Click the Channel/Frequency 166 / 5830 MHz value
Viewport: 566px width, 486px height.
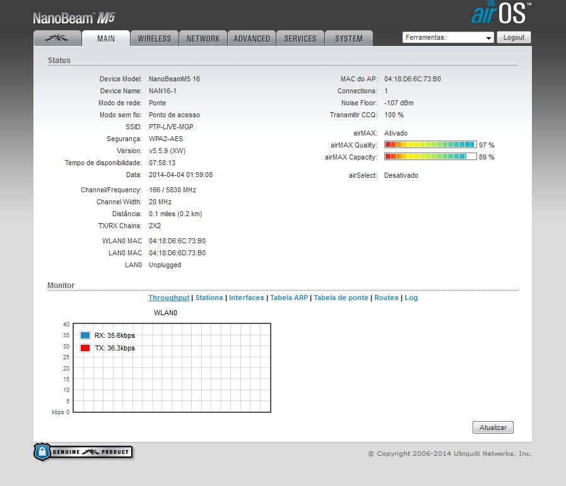(x=172, y=190)
